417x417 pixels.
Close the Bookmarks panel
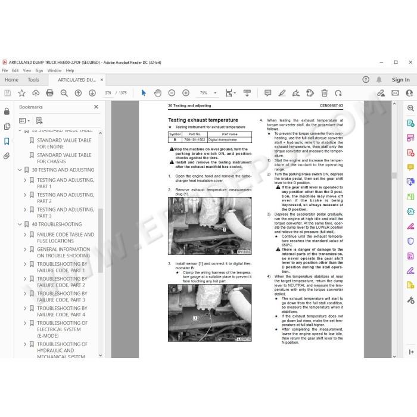click(96, 107)
